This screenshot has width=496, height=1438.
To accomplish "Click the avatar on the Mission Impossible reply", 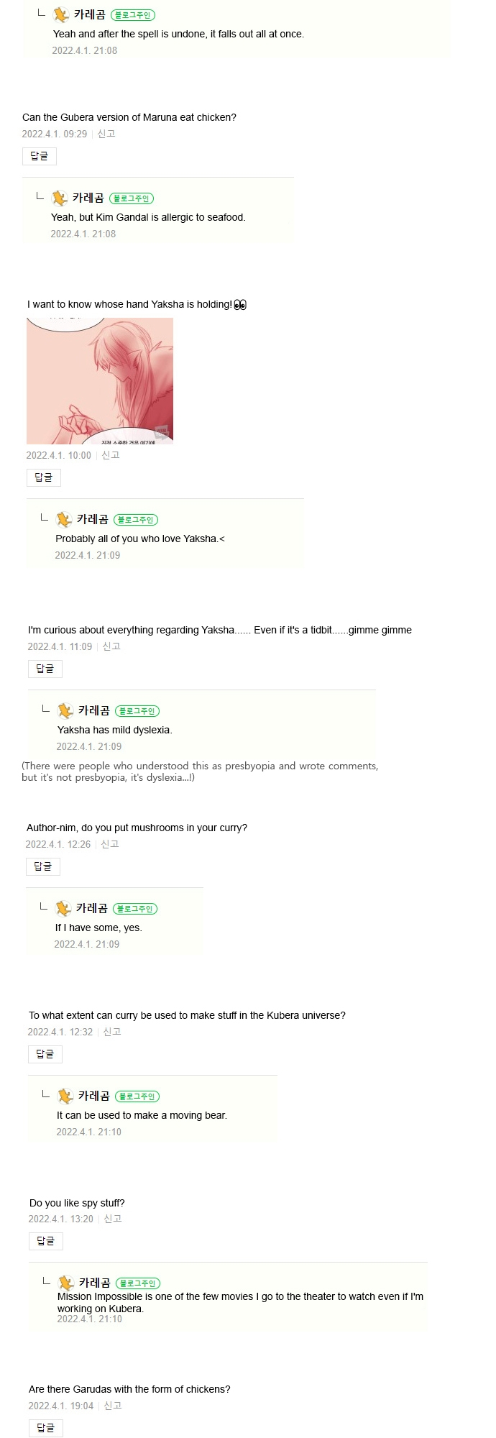I will [x=65, y=1283].
